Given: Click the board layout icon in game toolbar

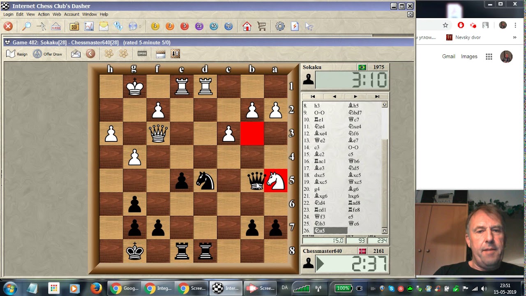Looking at the screenshot, I should click(x=161, y=54).
